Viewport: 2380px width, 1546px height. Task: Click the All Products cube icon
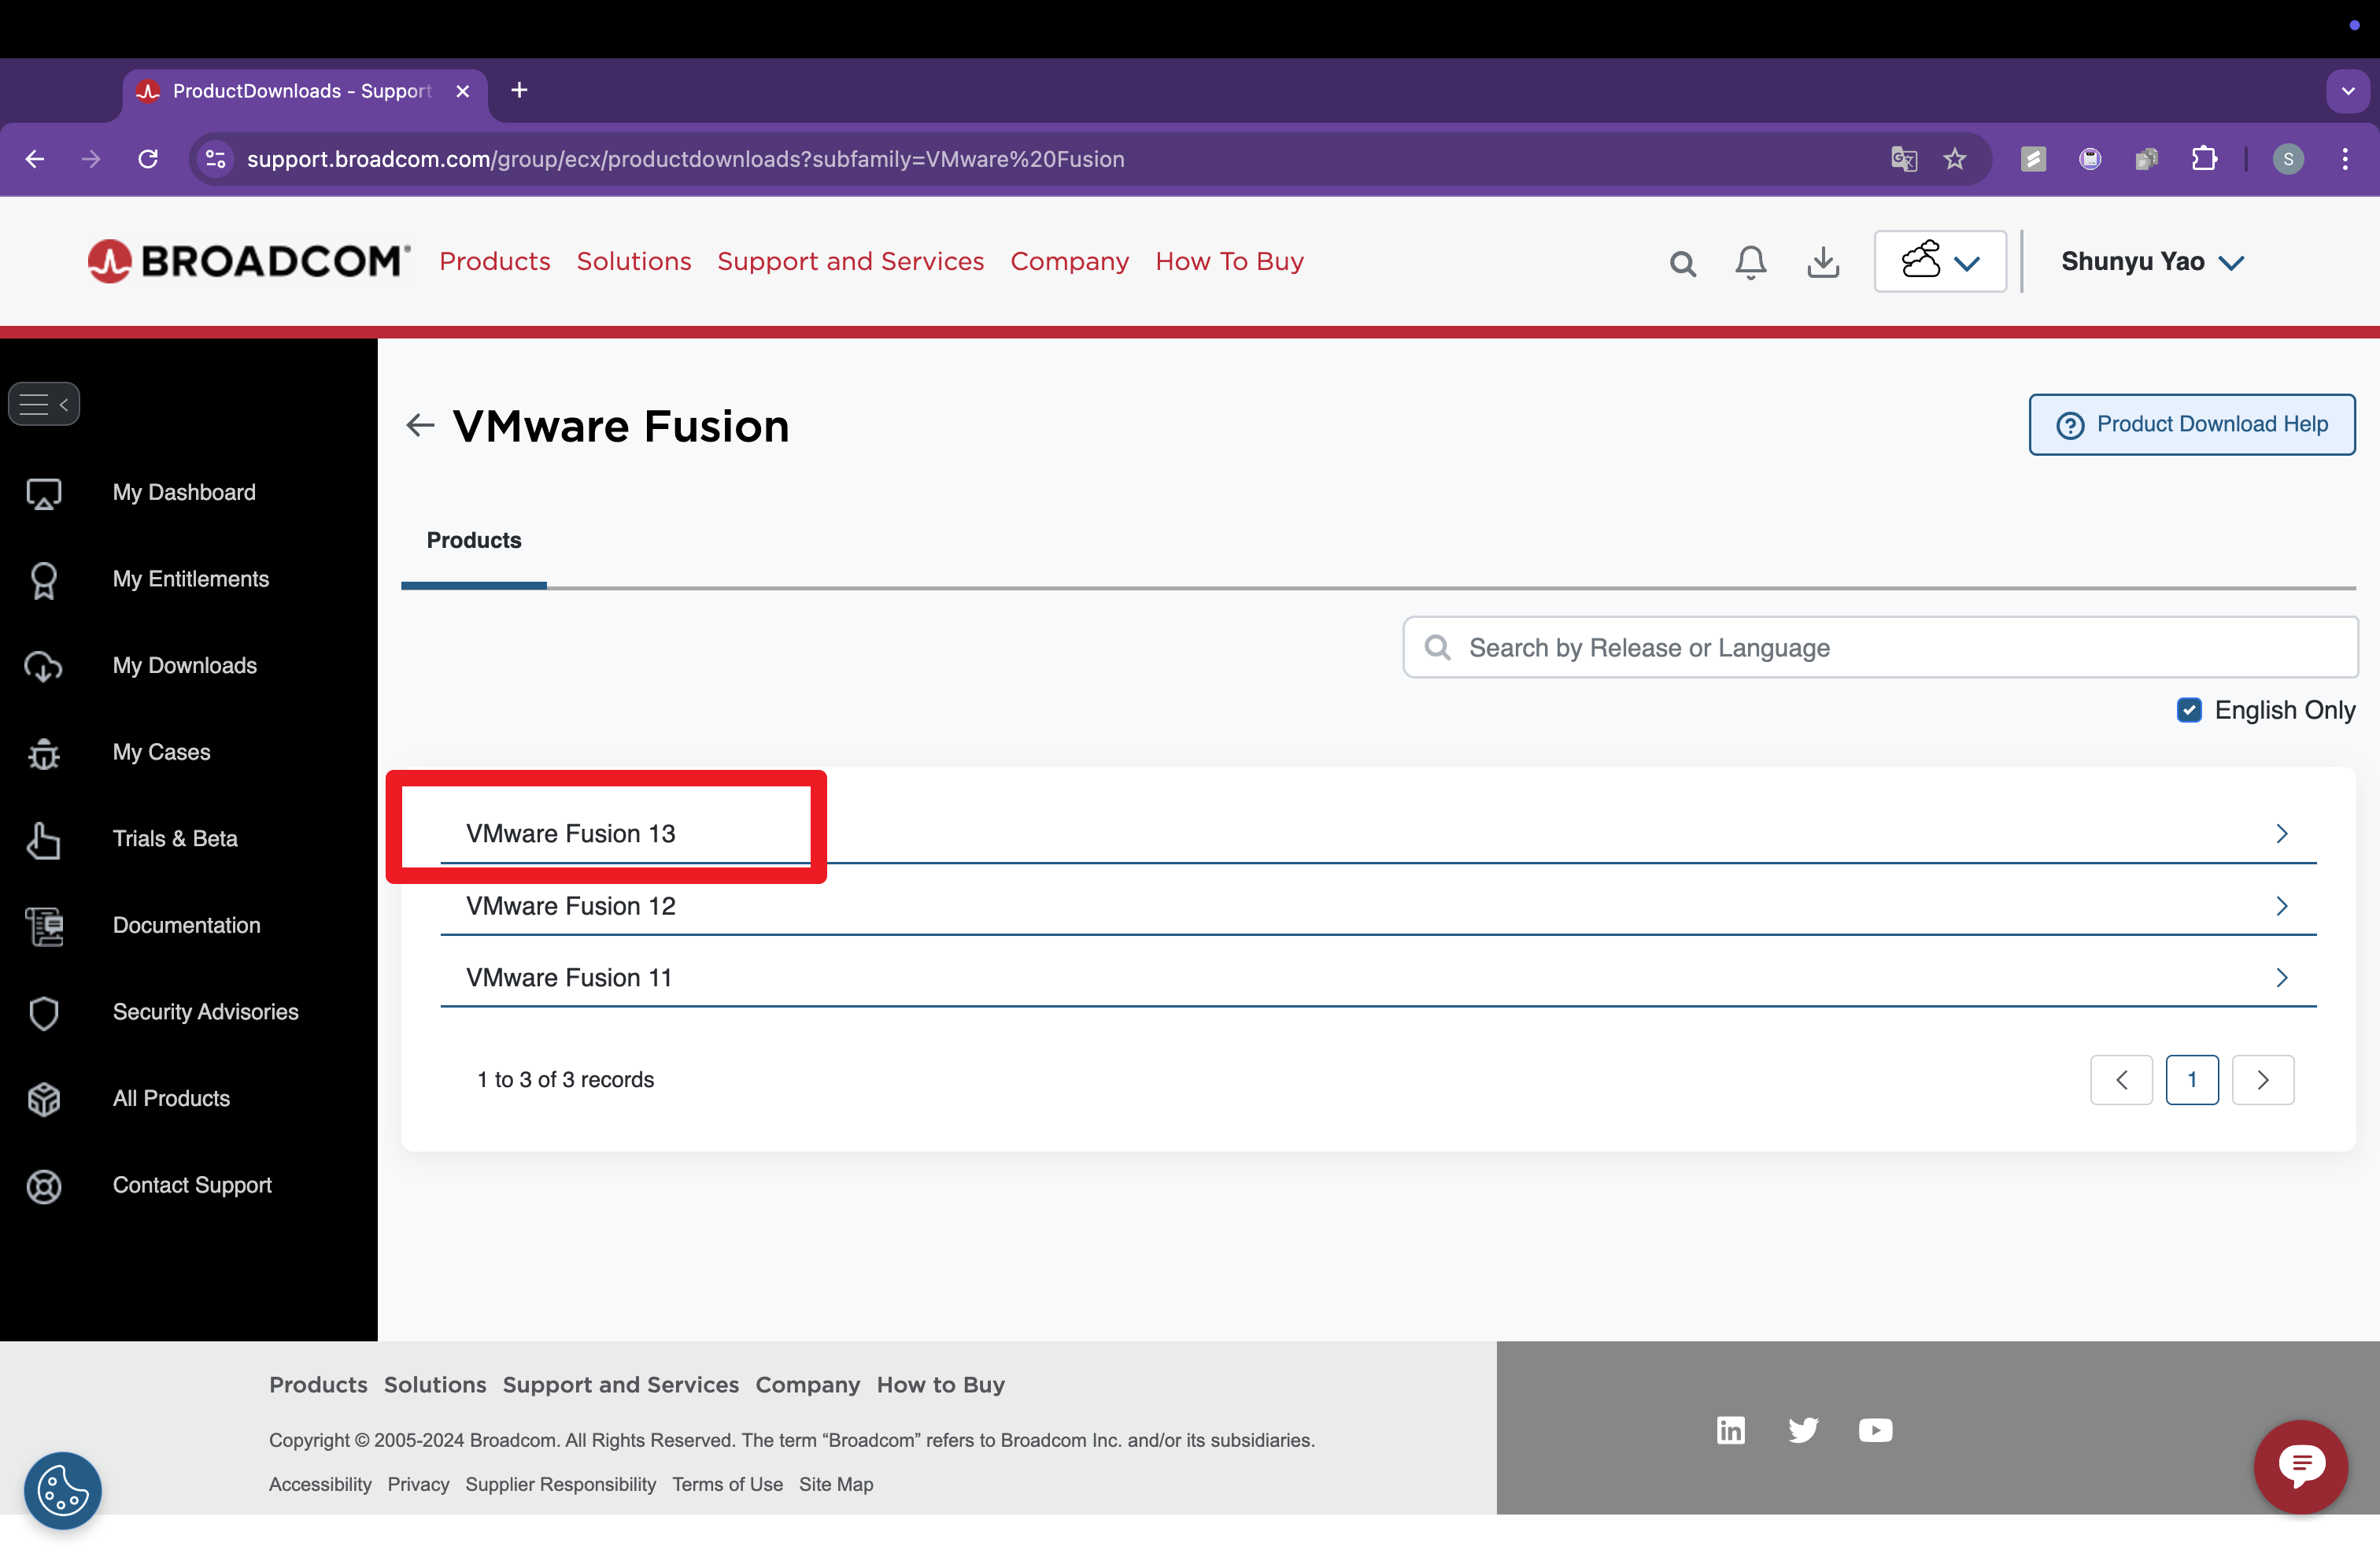click(44, 1099)
